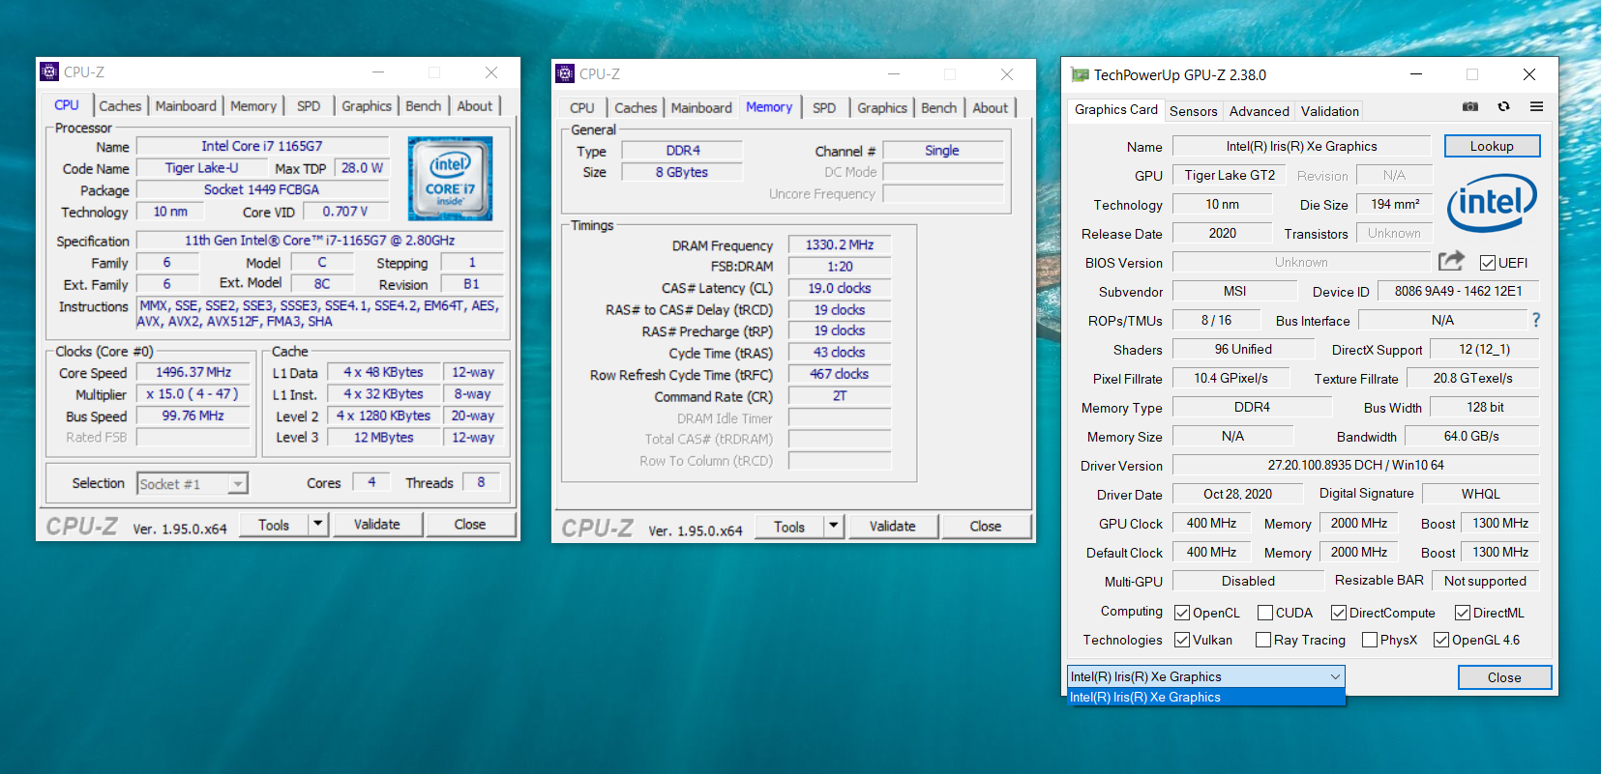Toggle the OpenGL 4.6 checkbox

click(x=1441, y=640)
